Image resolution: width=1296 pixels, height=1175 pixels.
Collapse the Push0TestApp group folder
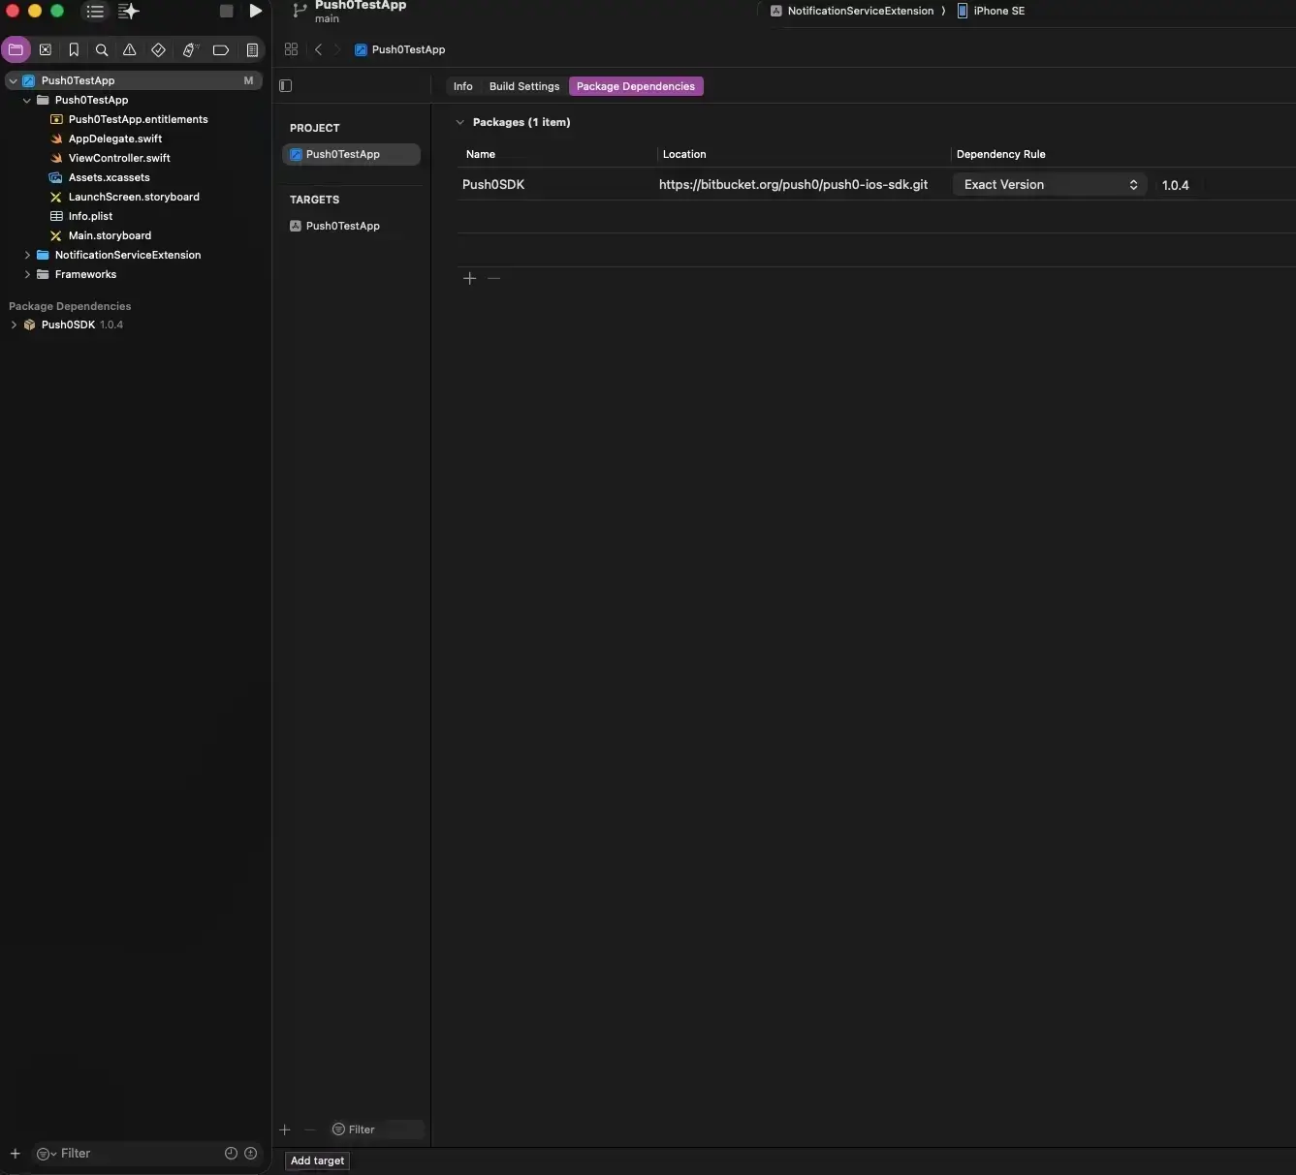click(27, 100)
